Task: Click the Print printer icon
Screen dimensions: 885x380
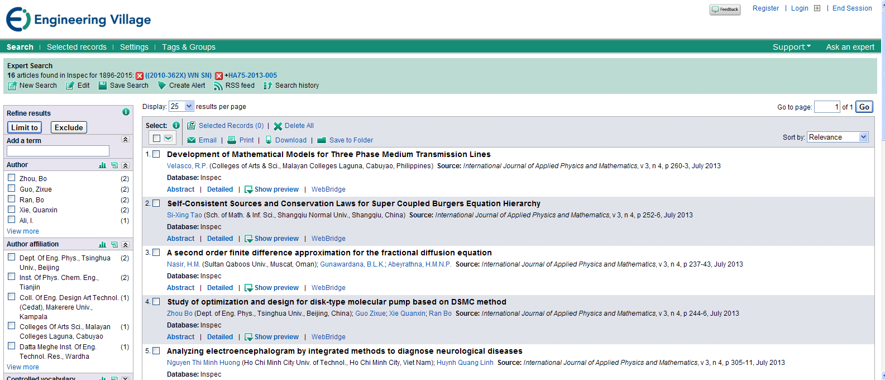Action: 232,140
